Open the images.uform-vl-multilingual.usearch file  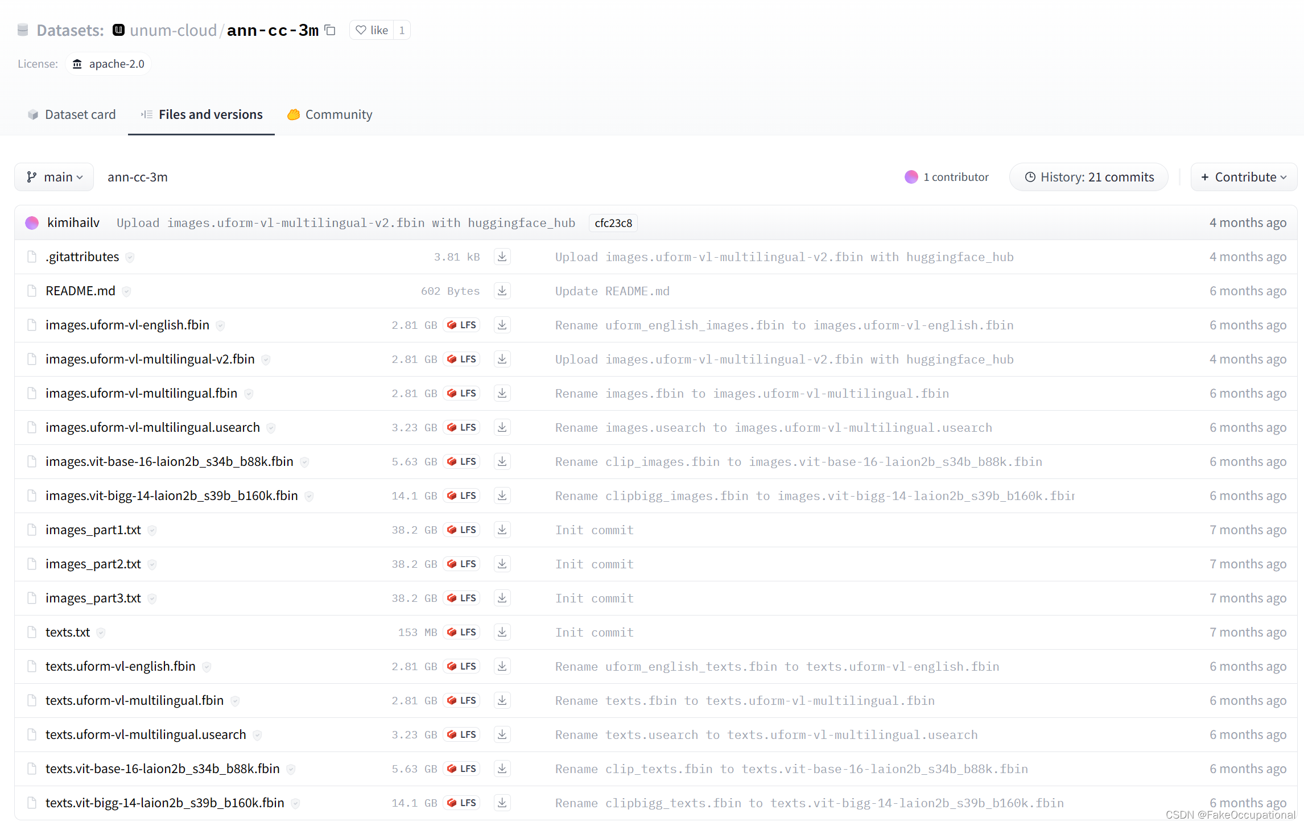152,427
